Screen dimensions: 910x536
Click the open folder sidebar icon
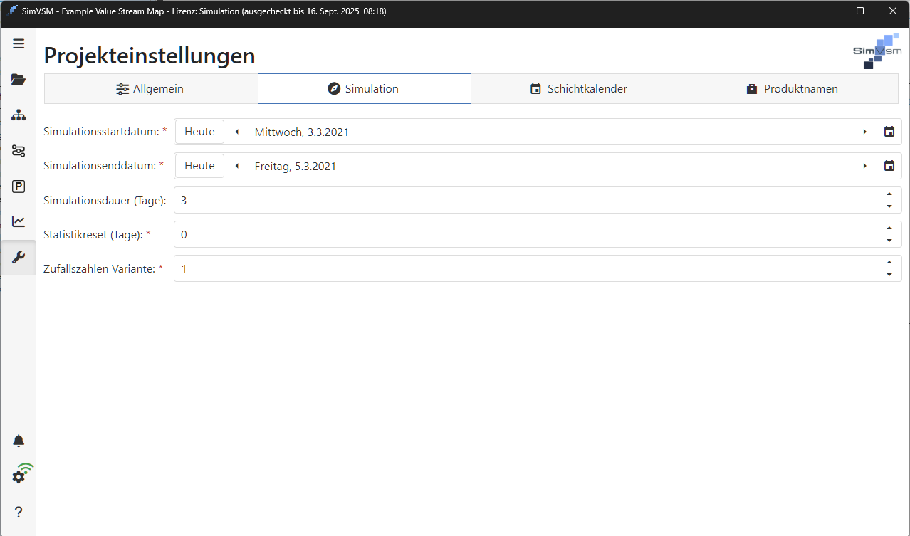click(19, 79)
